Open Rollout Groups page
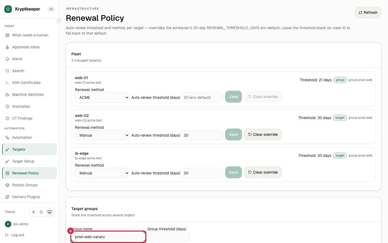388x243 pixels. tap(30, 185)
